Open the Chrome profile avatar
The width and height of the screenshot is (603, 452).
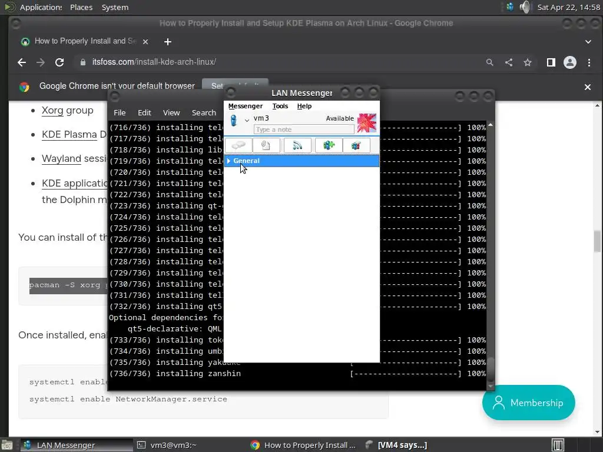click(570, 62)
